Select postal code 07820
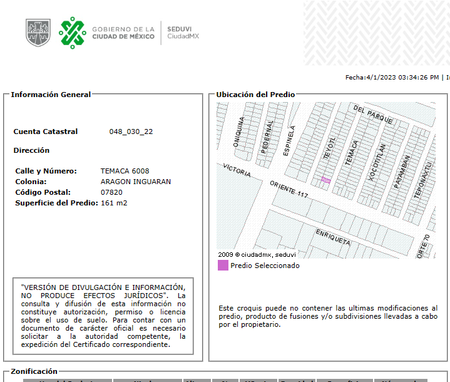 111,192
